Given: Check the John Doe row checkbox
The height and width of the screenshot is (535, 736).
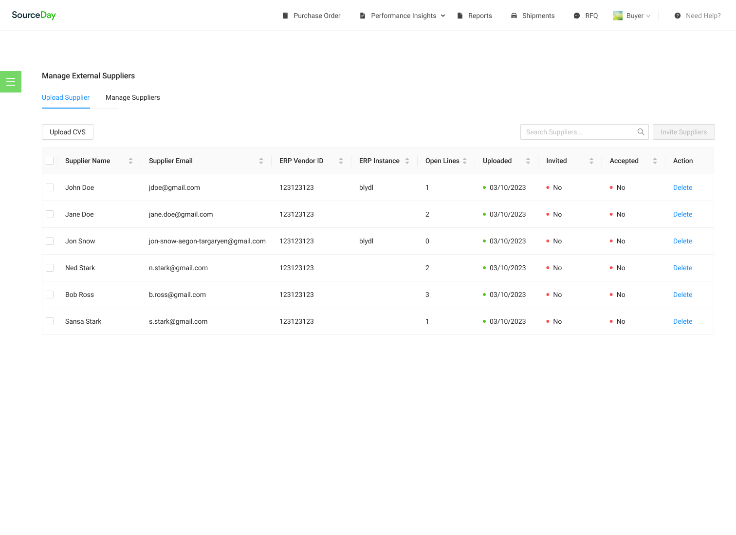Looking at the screenshot, I should click(x=50, y=187).
